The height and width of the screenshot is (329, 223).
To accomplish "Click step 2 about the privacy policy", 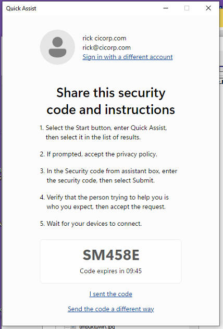I will [x=98, y=154].
